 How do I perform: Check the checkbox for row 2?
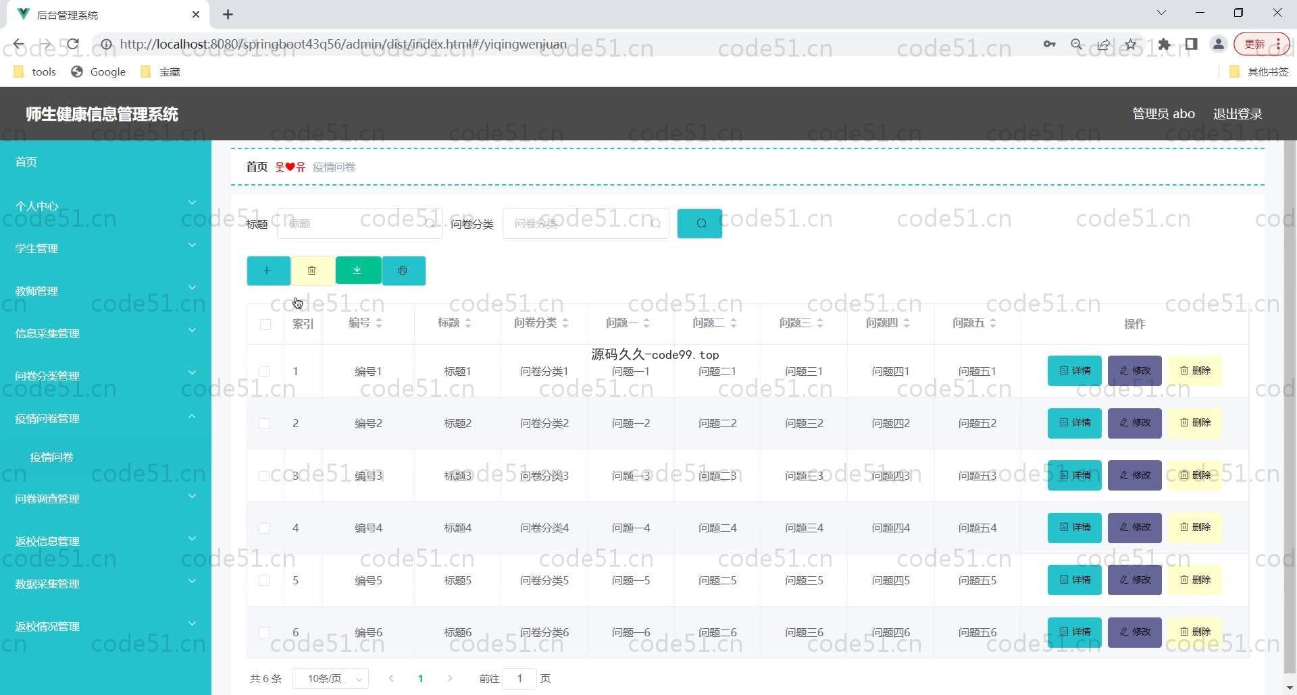pyautogui.click(x=264, y=424)
